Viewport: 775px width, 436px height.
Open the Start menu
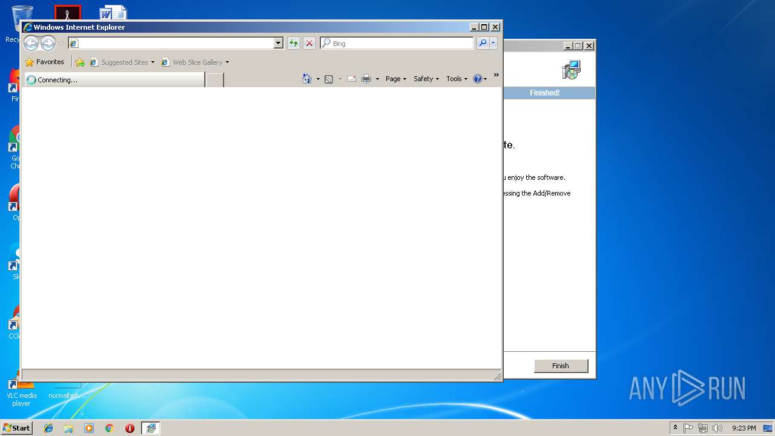coord(16,428)
